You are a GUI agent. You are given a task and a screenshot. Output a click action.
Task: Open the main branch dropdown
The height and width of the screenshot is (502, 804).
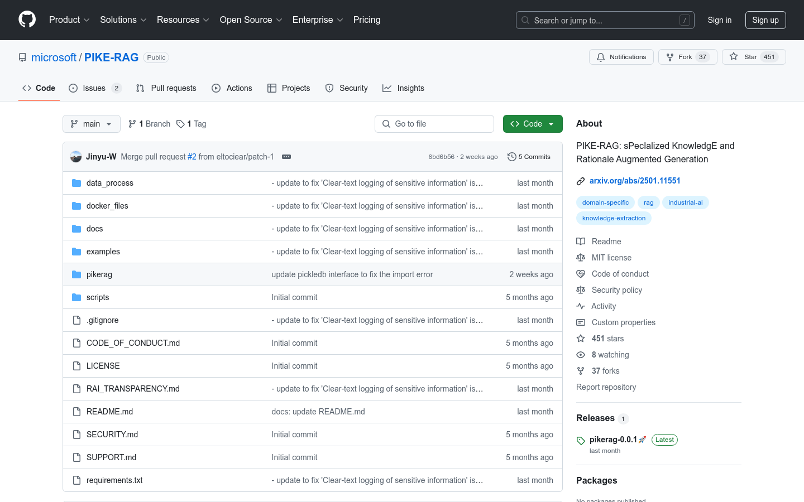click(x=92, y=124)
